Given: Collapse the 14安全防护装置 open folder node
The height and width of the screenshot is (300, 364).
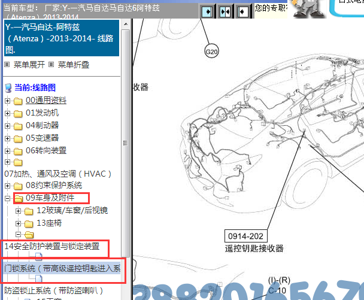Looking at the screenshot, I should tap(18, 234).
